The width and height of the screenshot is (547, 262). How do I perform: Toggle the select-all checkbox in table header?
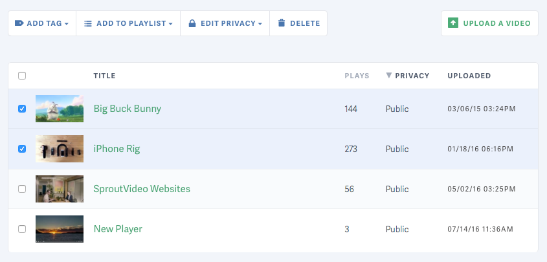22,76
